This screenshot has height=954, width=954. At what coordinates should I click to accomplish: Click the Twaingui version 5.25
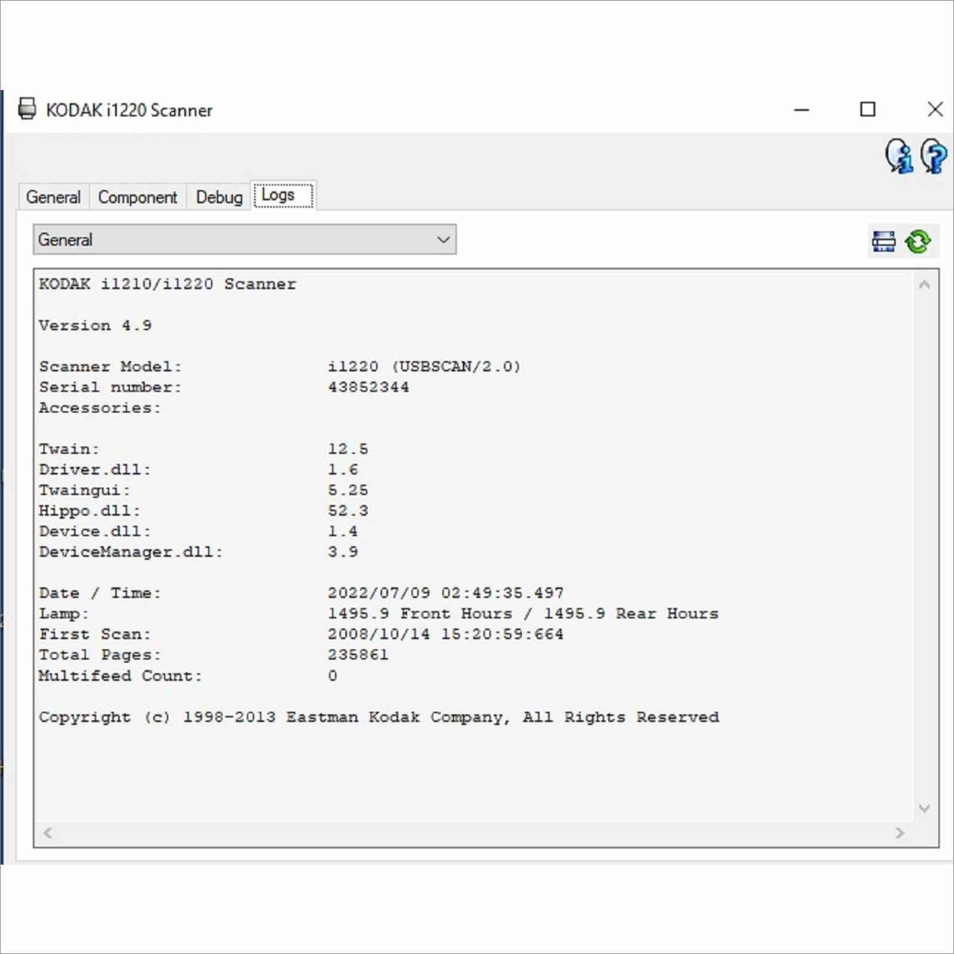point(348,490)
